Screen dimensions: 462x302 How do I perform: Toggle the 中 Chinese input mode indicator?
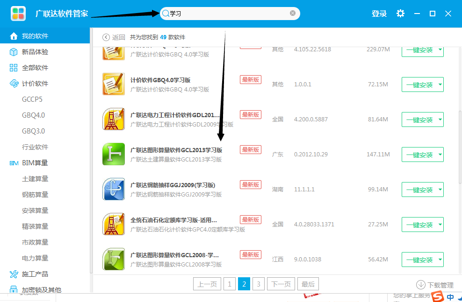click(x=450, y=297)
